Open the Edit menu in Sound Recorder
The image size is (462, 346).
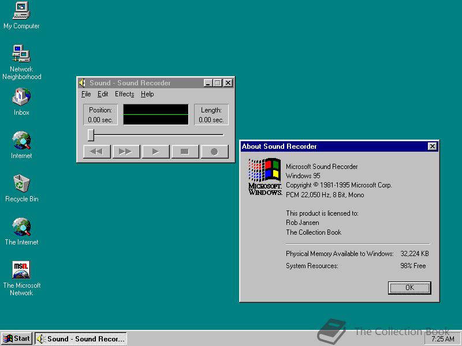(103, 94)
